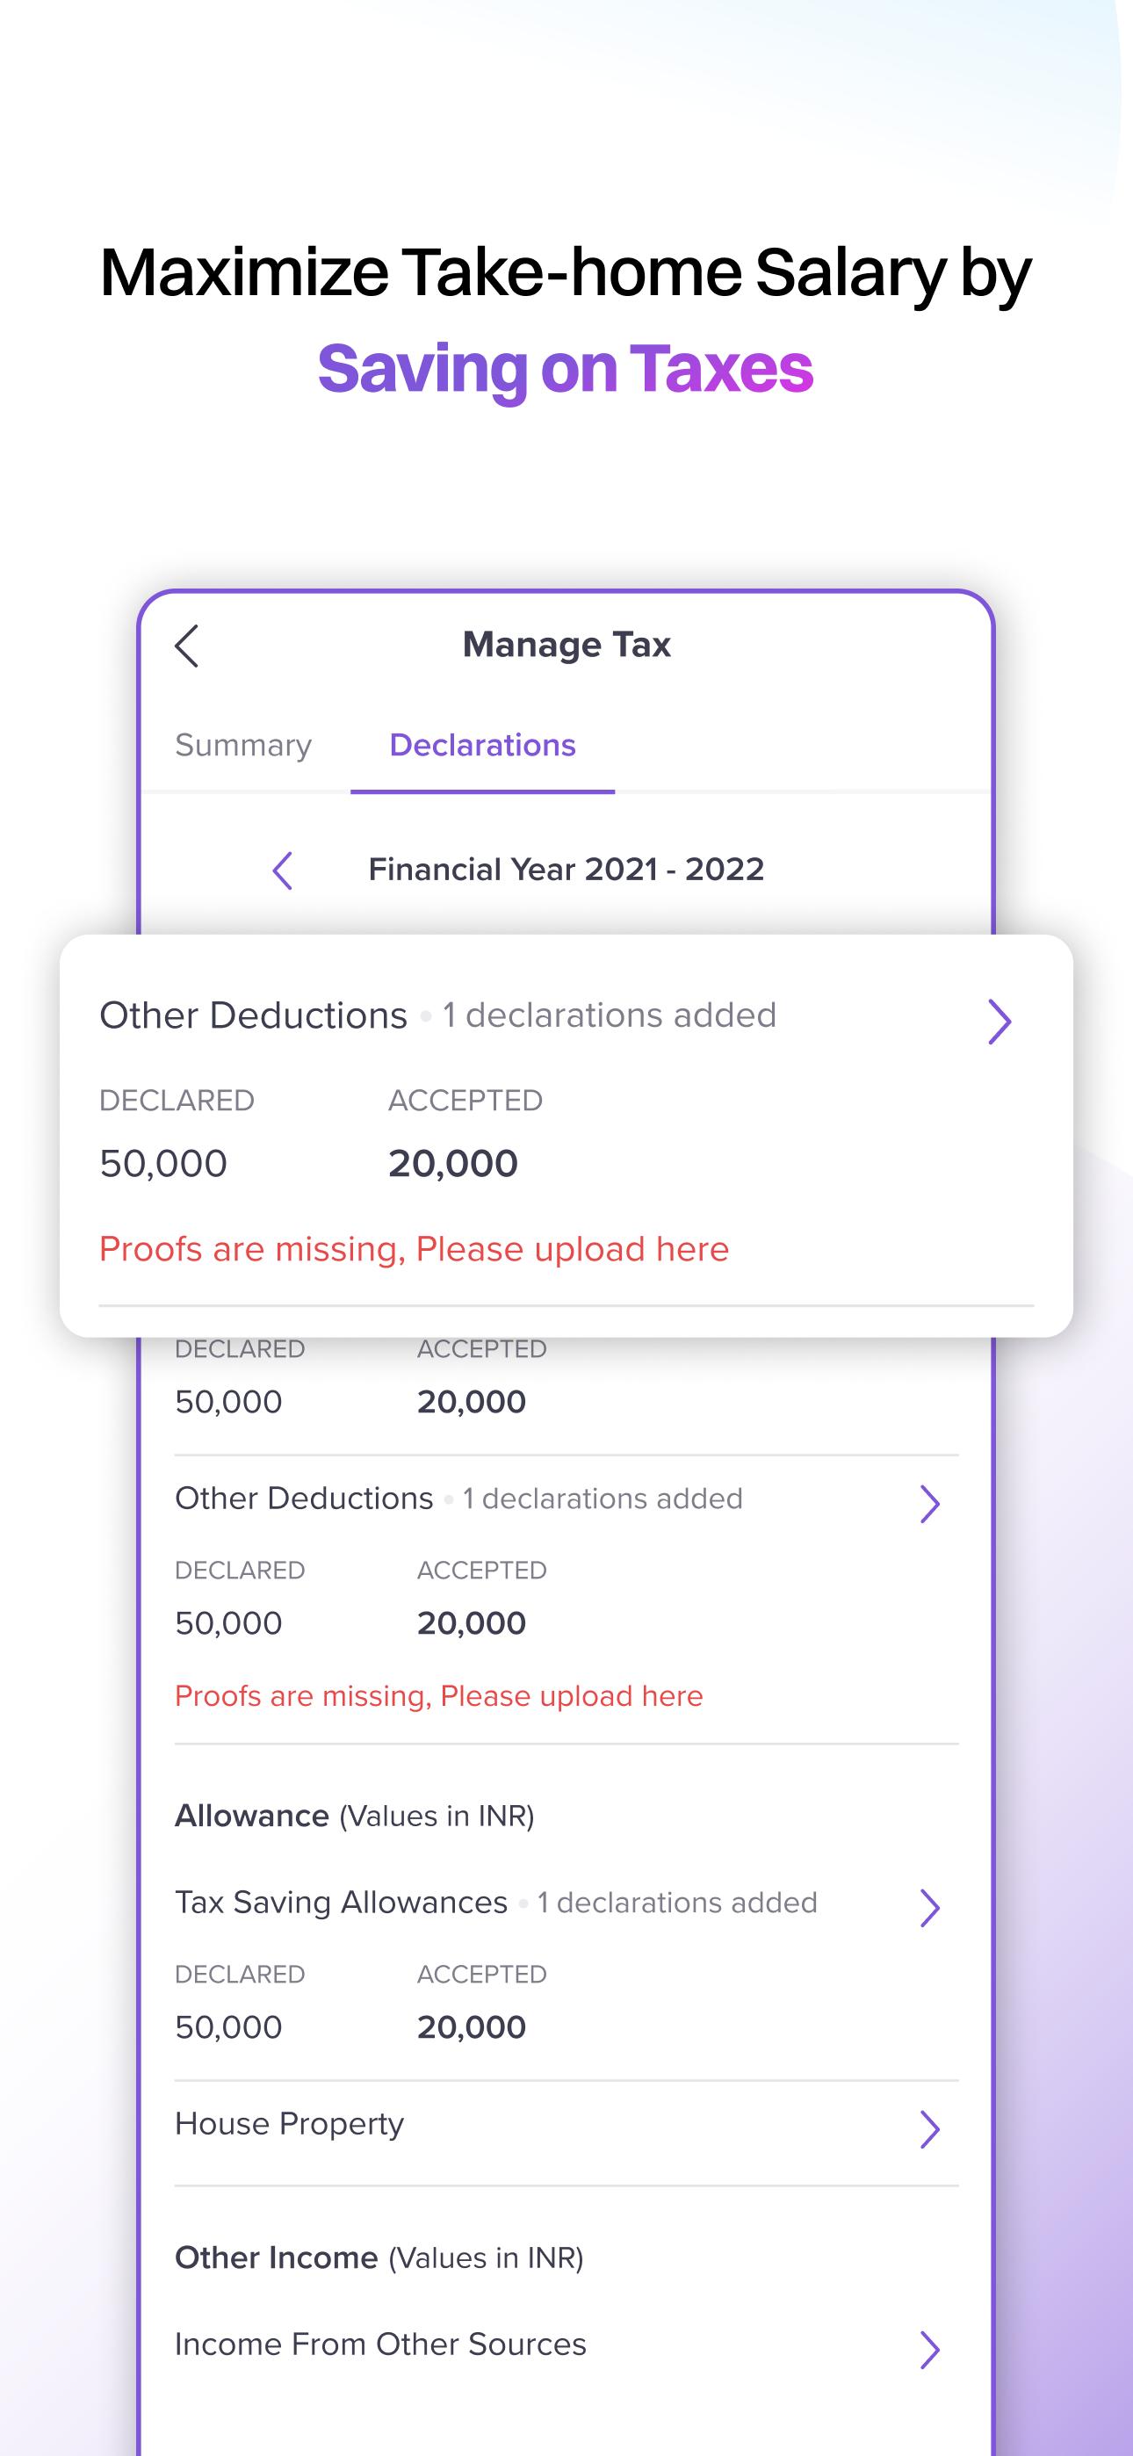The height and width of the screenshot is (2456, 1133).
Task: Select Financial Year 2021 - 2022 label
Action: [566, 870]
